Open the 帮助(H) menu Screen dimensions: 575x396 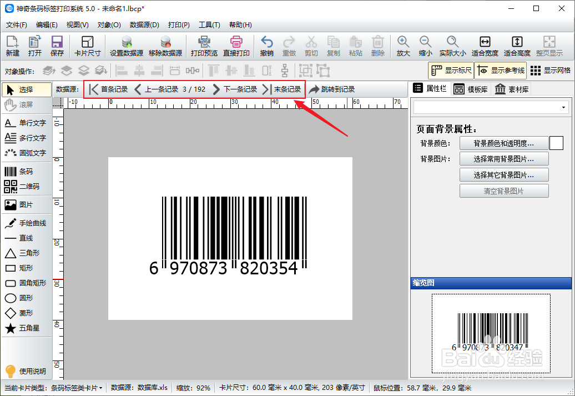pyautogui.click(x=240, y=25)
